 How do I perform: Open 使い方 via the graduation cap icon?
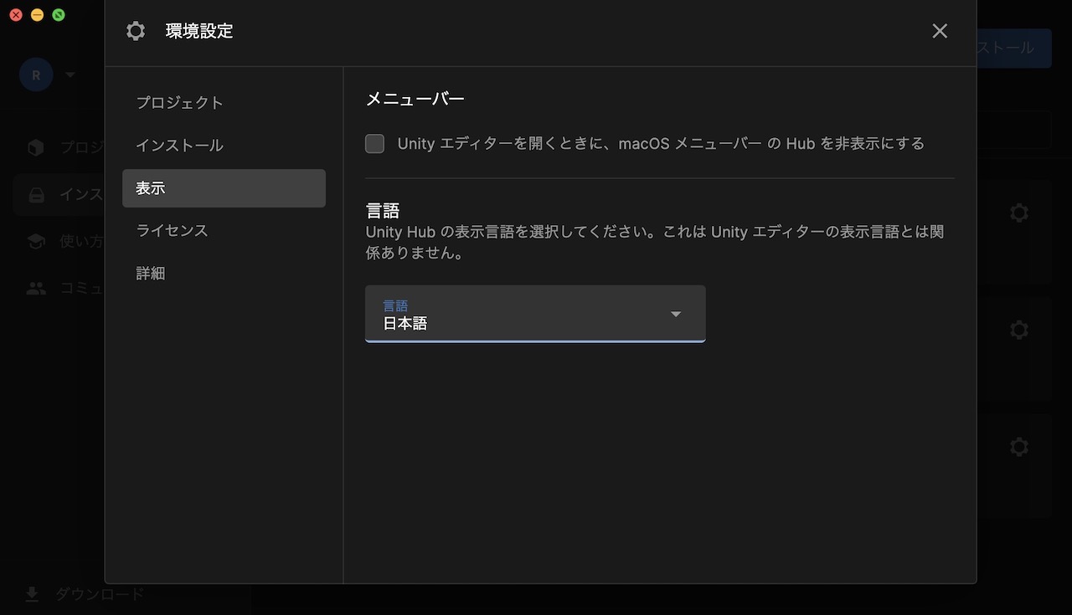35,241
